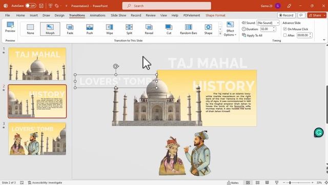The height and width of the screenshot is (185, 328).
Task: Toggle AutoSave switch
Action: [31, 6]
